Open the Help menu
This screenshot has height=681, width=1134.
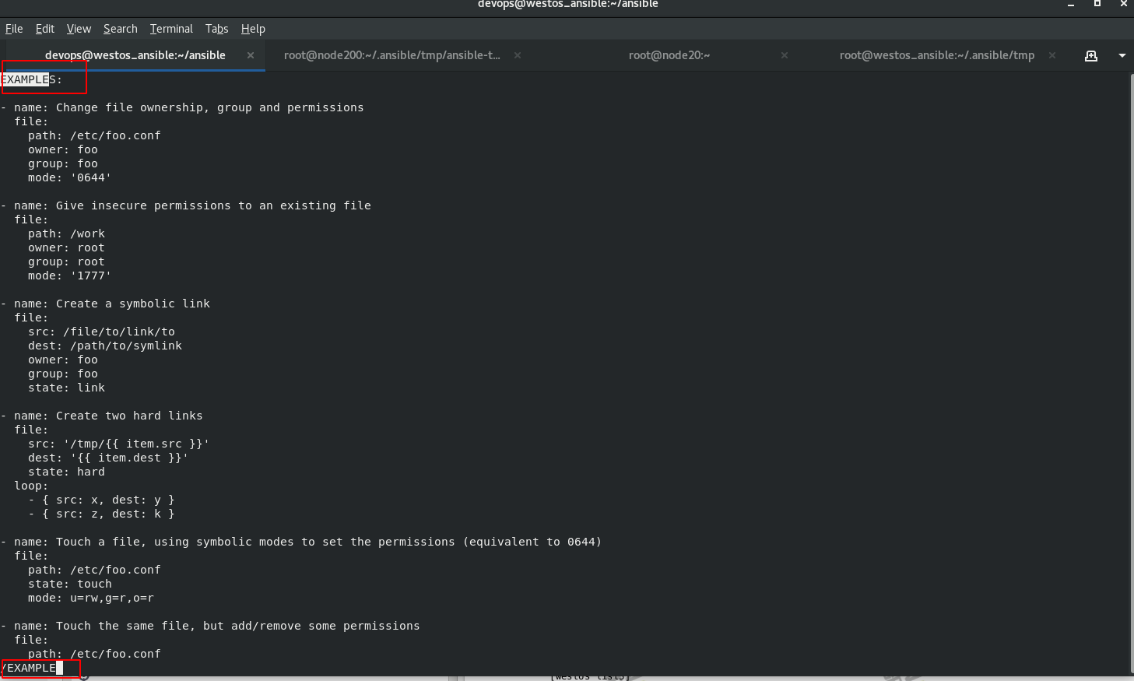[253, 29]
